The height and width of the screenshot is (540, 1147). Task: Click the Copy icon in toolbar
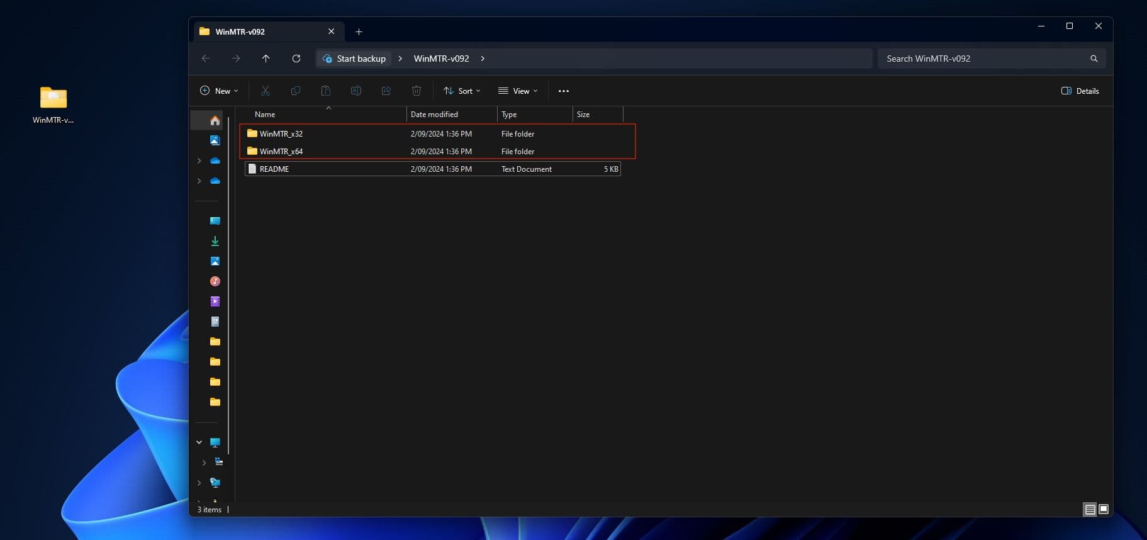tap(296, 91)
